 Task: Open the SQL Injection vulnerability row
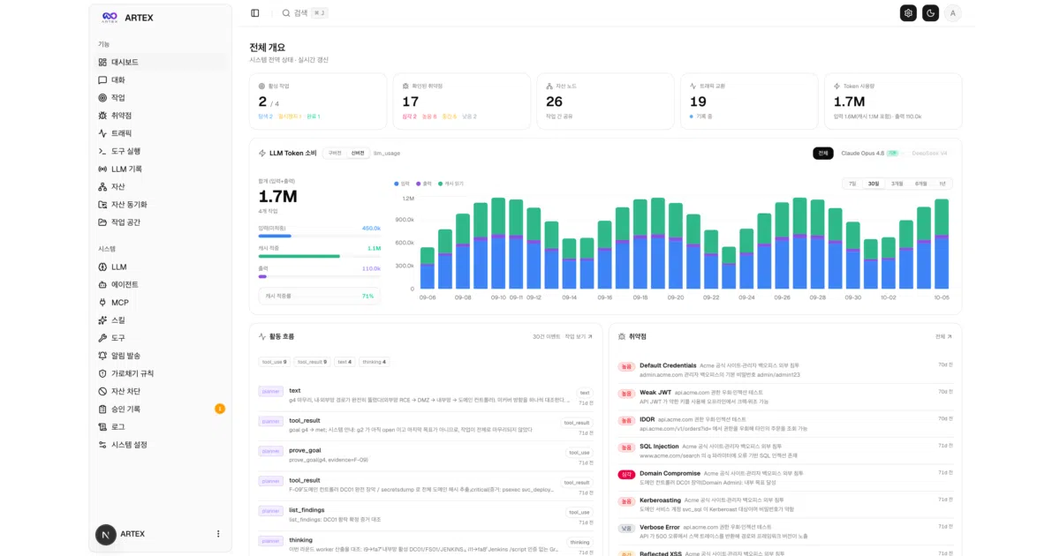785,451
